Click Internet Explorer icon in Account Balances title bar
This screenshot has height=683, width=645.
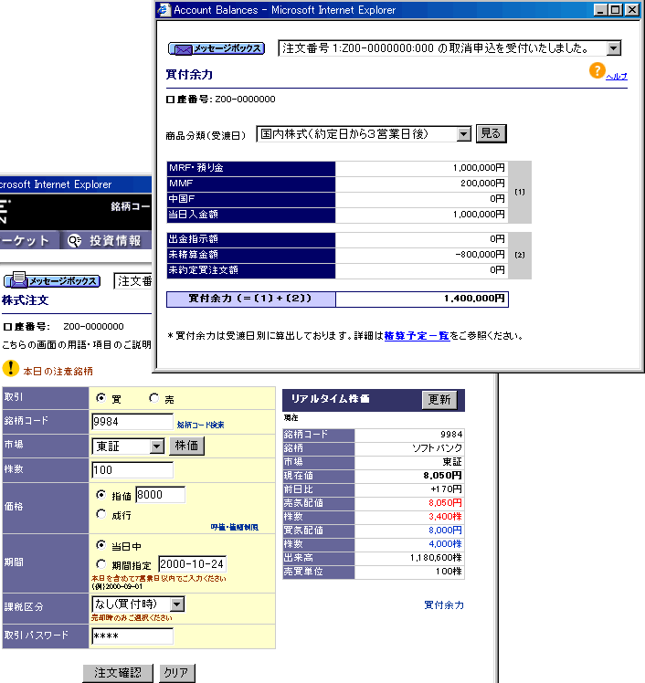coord(164,10)
